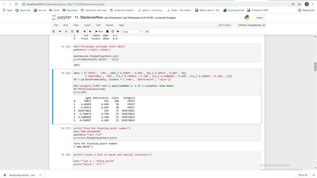Open the Edit menu
Viewport: 317px width, 178px height.
65,25
